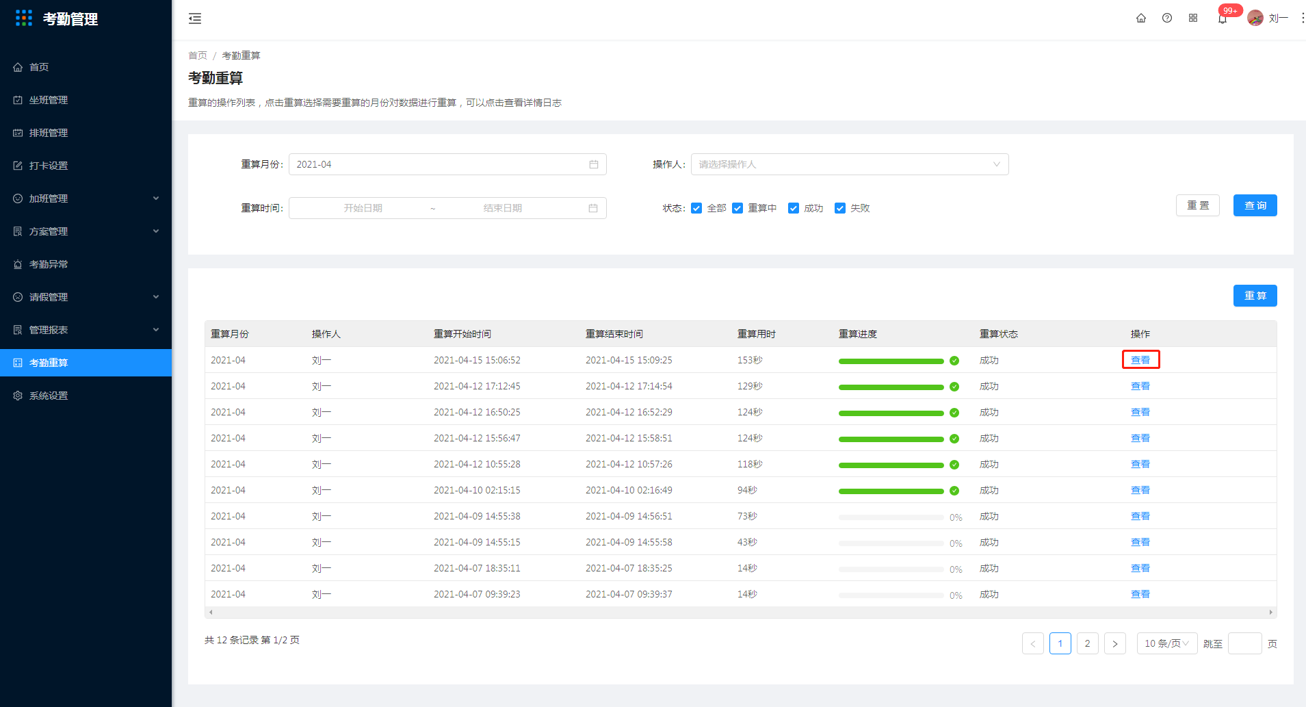The image size is (1306, 707).
Task: Open the 首页 sidebar menu item
Action: tap(86, 67)
